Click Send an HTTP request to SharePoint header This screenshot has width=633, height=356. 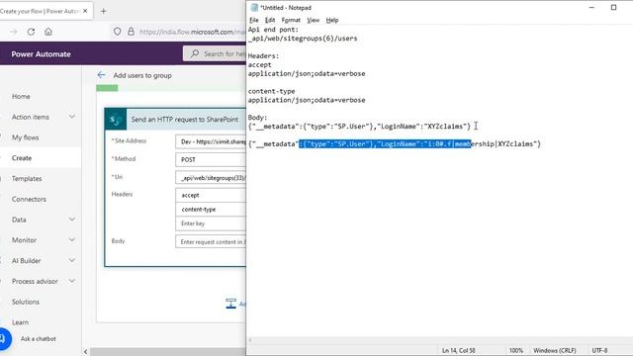click(x=185, y=120)
